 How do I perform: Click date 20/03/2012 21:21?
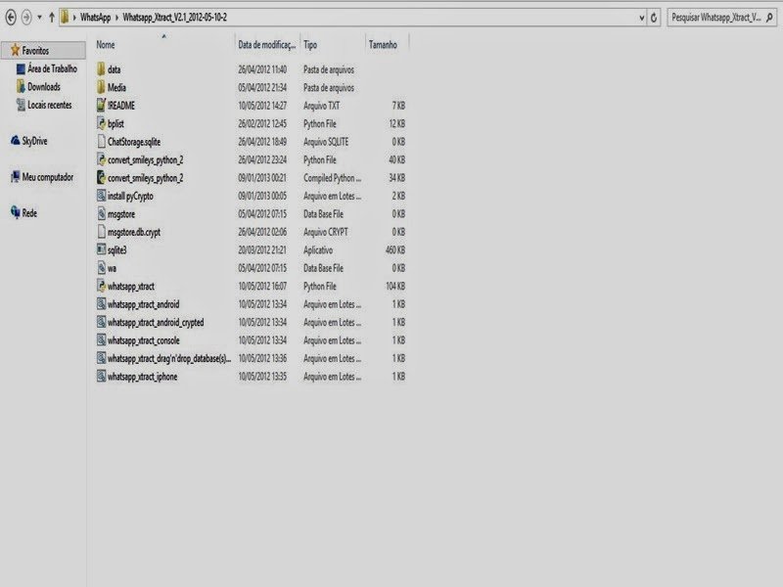pos(262,250)
